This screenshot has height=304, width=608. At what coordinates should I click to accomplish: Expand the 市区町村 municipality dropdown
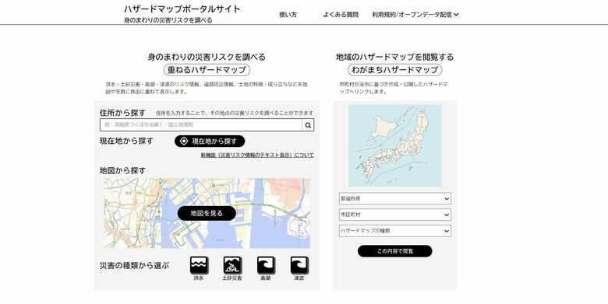point(394,215)
